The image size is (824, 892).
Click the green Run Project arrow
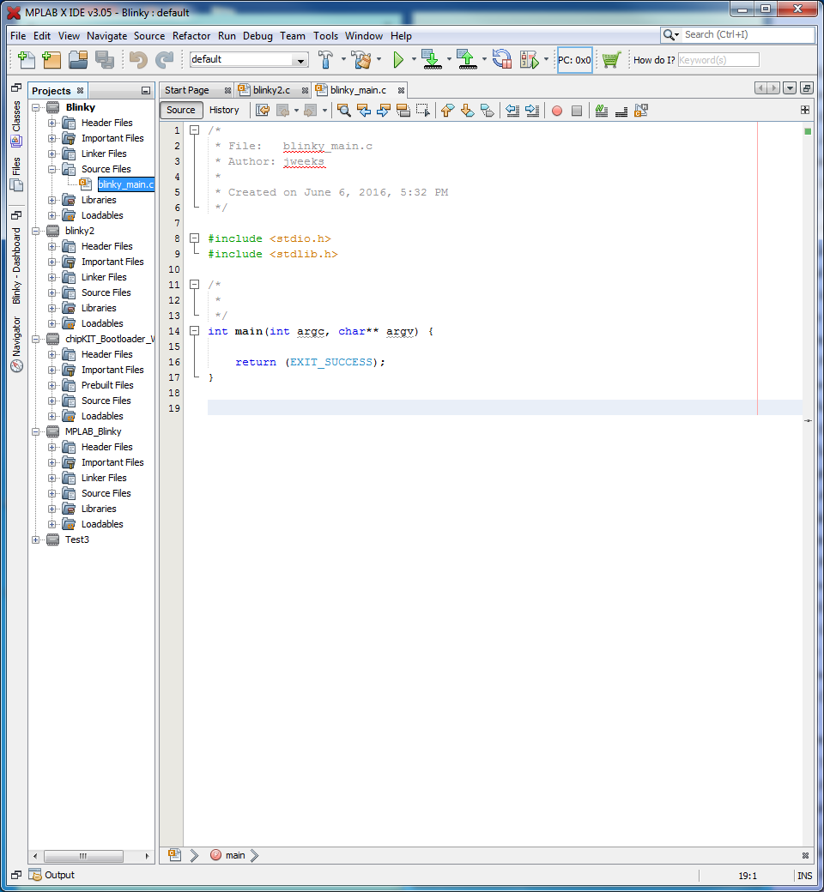tap(398, 59)
